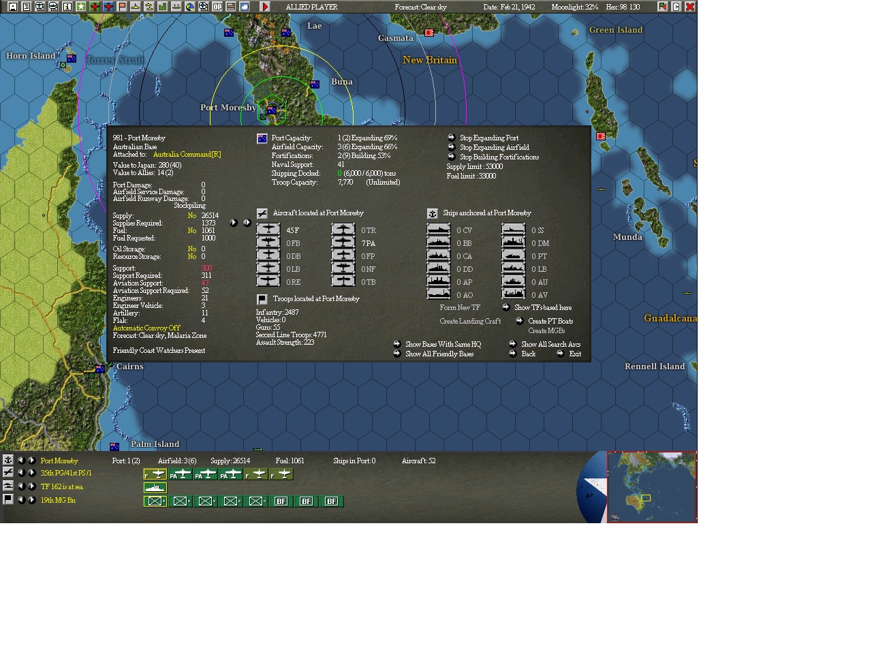Click previous arrow beside TF 162

[x=21, y=486]
